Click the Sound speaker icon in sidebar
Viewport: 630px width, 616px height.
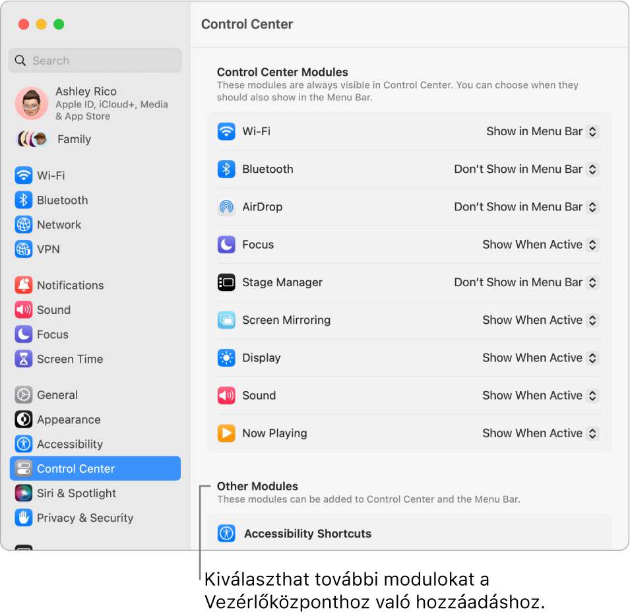pyautogui.click(x=23, y=309)
